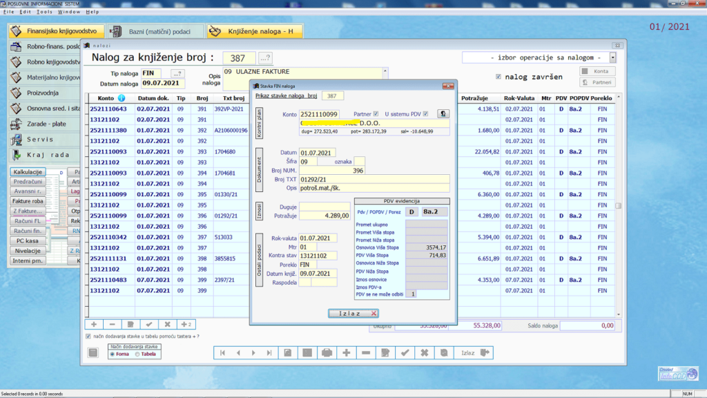Open Tools menu
This screenshot has width=707, height=398.
(x=44, y=12)
